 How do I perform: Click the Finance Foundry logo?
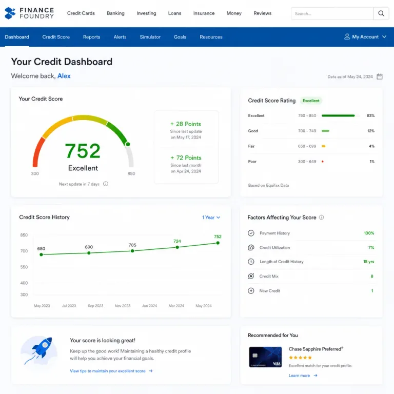[x=29, y=13]
